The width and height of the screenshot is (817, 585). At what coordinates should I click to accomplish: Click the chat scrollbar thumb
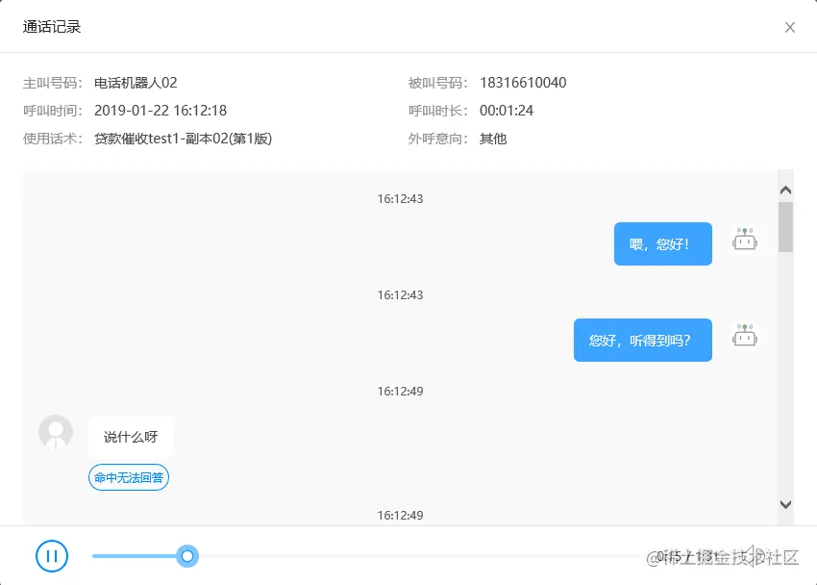pyautogui.click(x=785, y=227)
